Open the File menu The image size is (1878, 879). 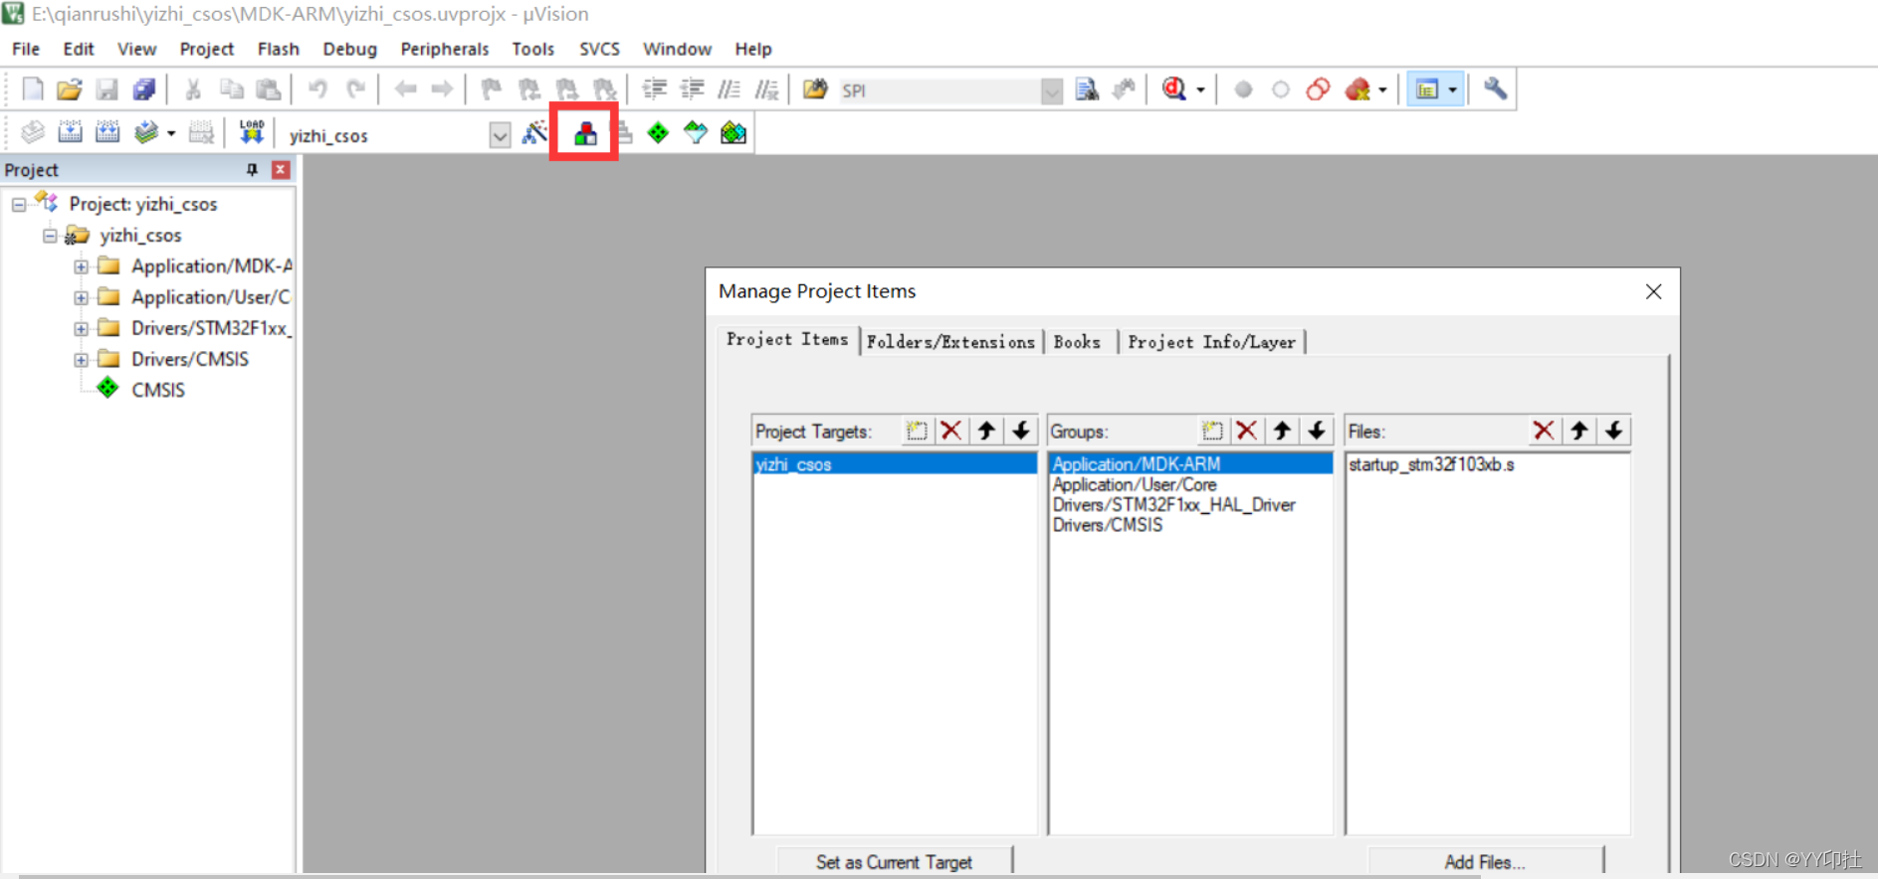[x=26, y=49]
